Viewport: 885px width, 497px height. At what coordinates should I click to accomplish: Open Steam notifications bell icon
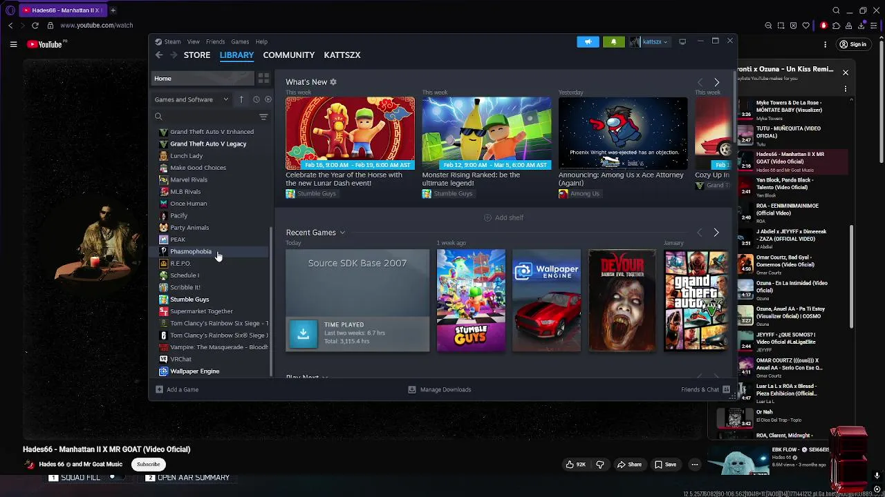(613, 41)
